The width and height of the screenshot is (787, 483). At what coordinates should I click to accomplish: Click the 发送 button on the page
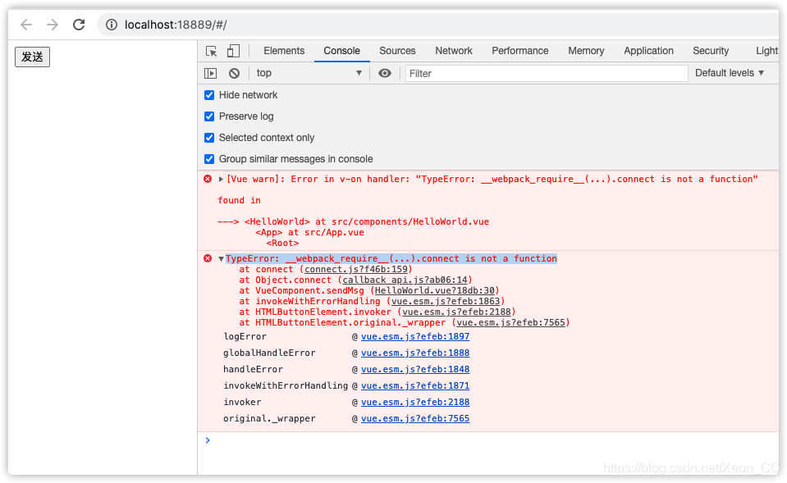[x=31, y=57]
